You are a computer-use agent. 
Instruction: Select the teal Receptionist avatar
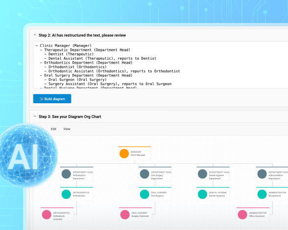(x=262, y=194)
